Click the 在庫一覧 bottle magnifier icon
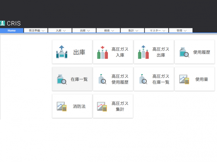The width and height of the screenshot is (217, 162). click(62, 79)
